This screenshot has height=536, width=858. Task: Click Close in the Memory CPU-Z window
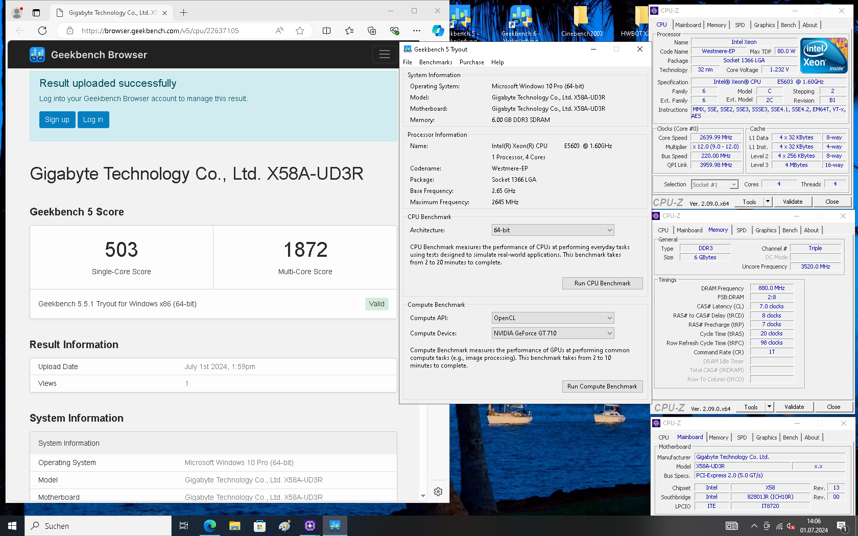[x=833, y=407]
